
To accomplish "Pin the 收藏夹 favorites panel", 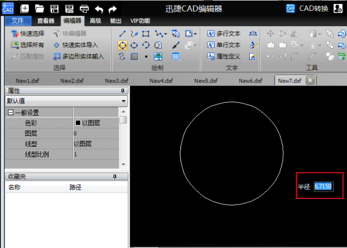I will pyautogui.click(x=115, y=176).
